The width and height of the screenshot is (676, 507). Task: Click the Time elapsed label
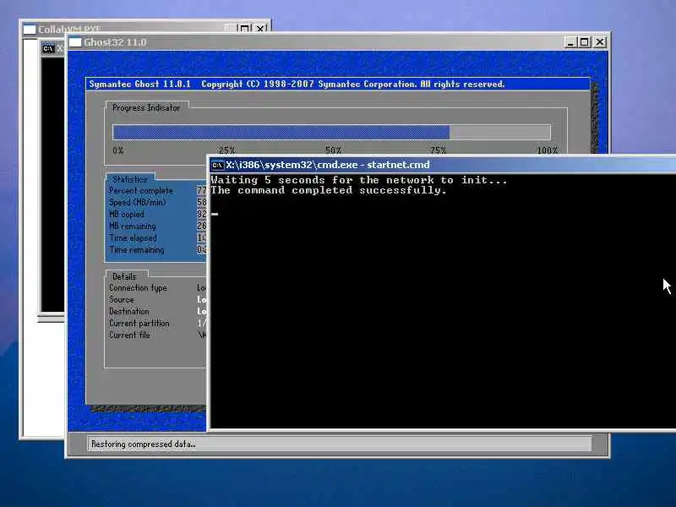click(x=133, y=238)
